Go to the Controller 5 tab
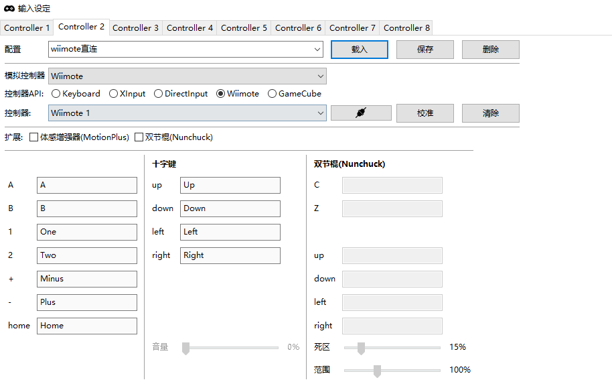Image resolution: width=612 pixels, height=386 pixels. [244, 28]
